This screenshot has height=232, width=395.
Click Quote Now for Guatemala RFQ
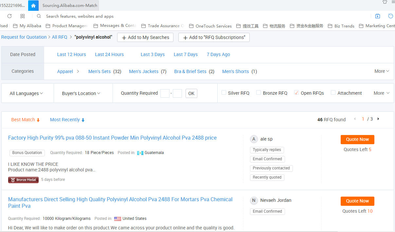click(357, 139)
